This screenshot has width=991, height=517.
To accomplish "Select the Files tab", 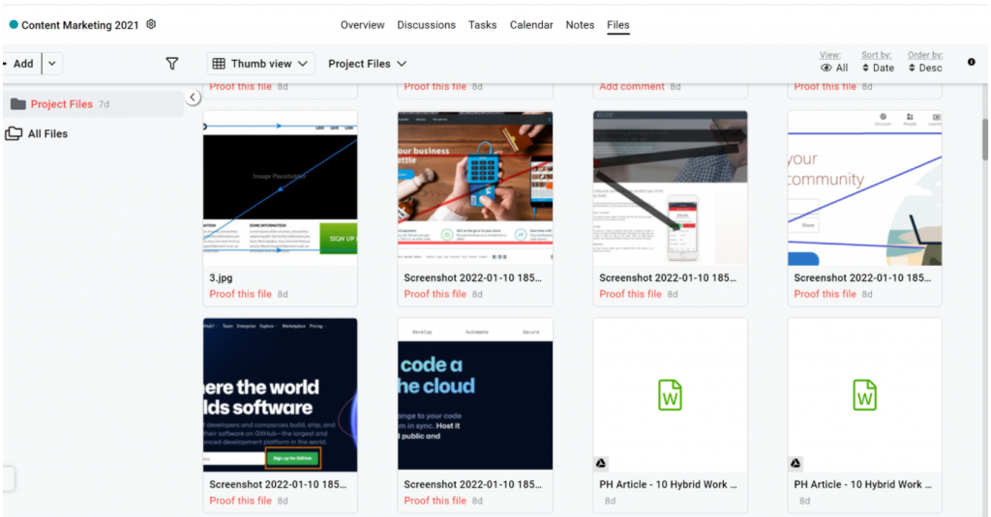I will point(618,24).
